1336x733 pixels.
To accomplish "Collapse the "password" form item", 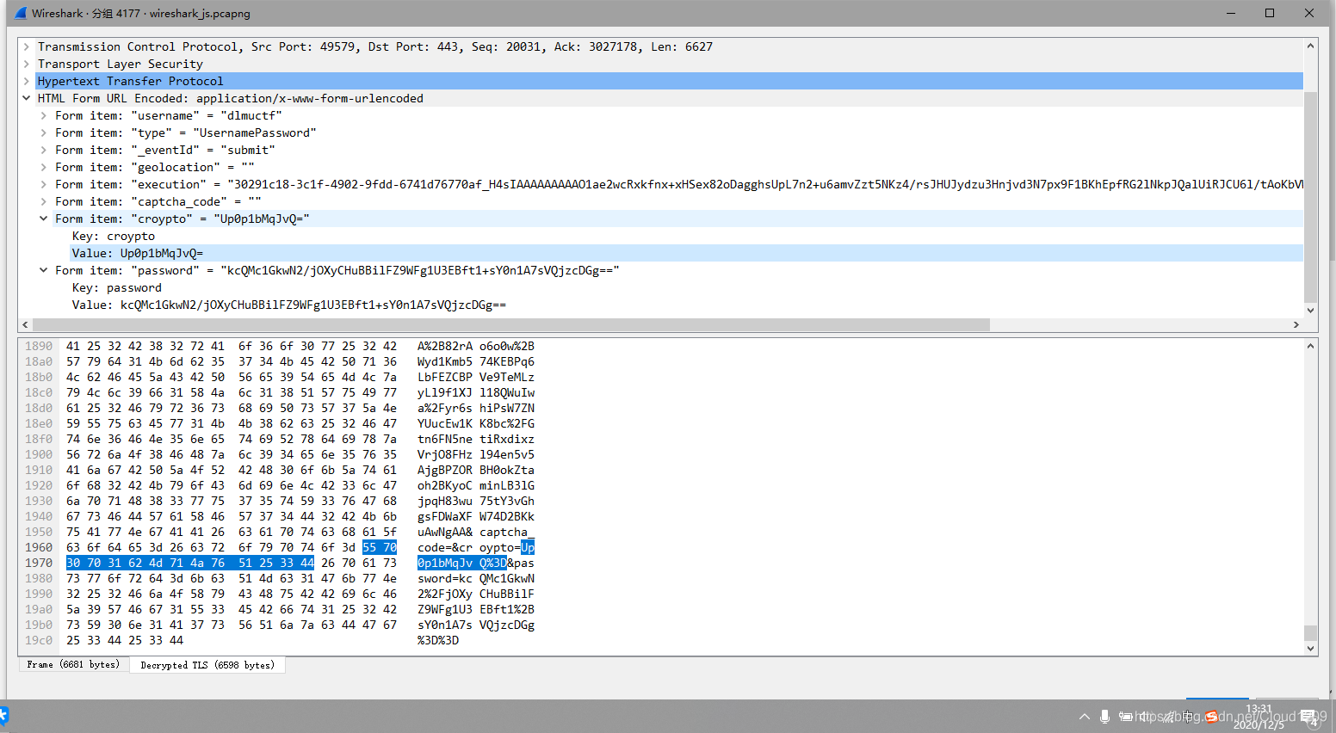I will [x=44, y=270].
